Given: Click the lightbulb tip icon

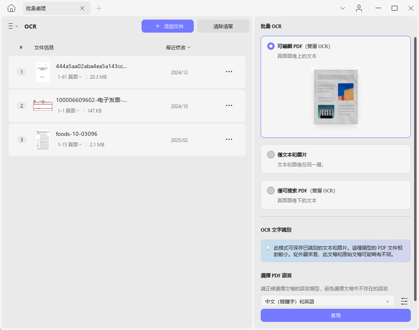Looking at the screenshot, I should (x=268, y=248).
